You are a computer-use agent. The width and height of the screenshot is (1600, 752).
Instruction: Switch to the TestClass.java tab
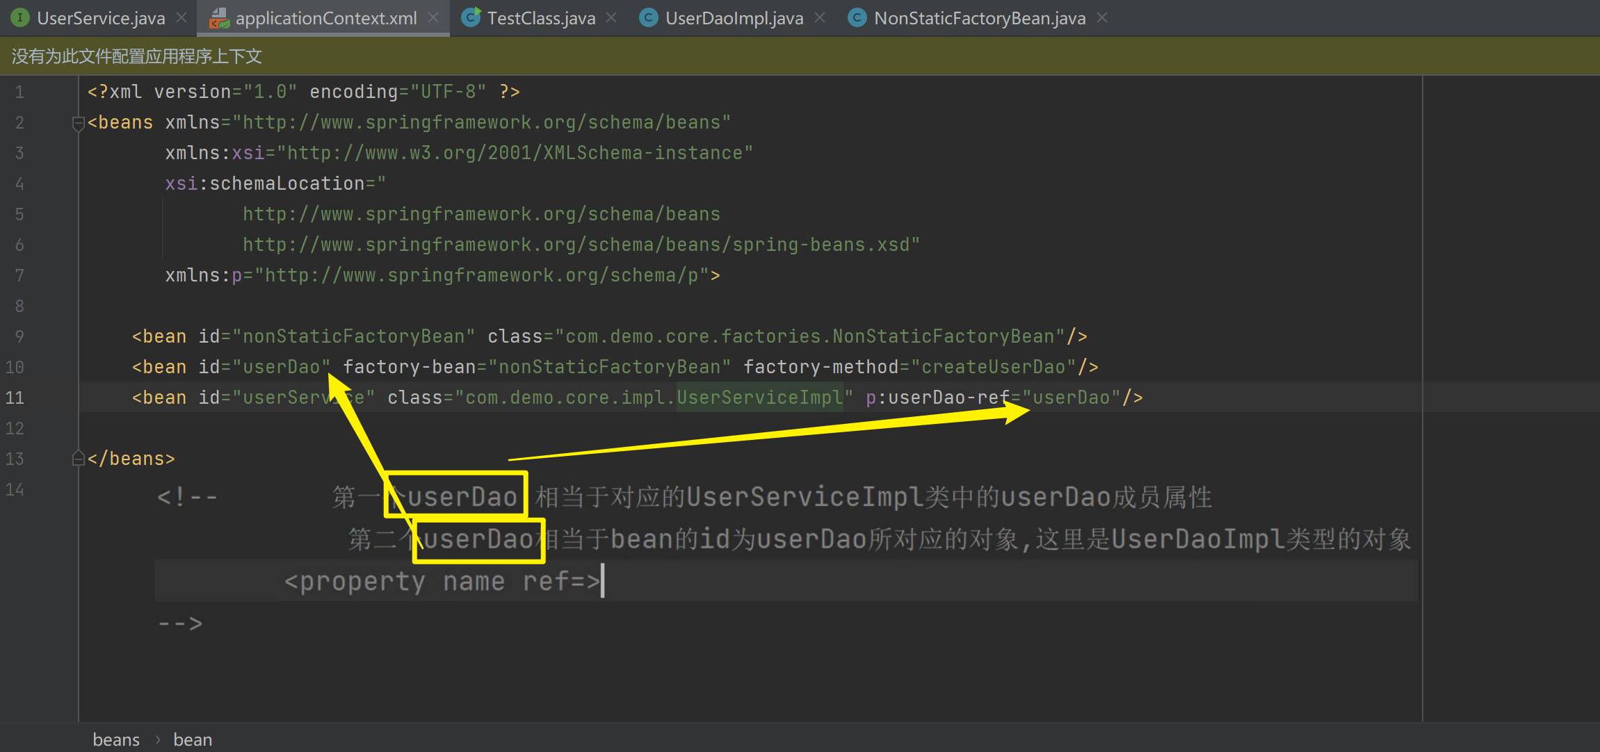540,18
